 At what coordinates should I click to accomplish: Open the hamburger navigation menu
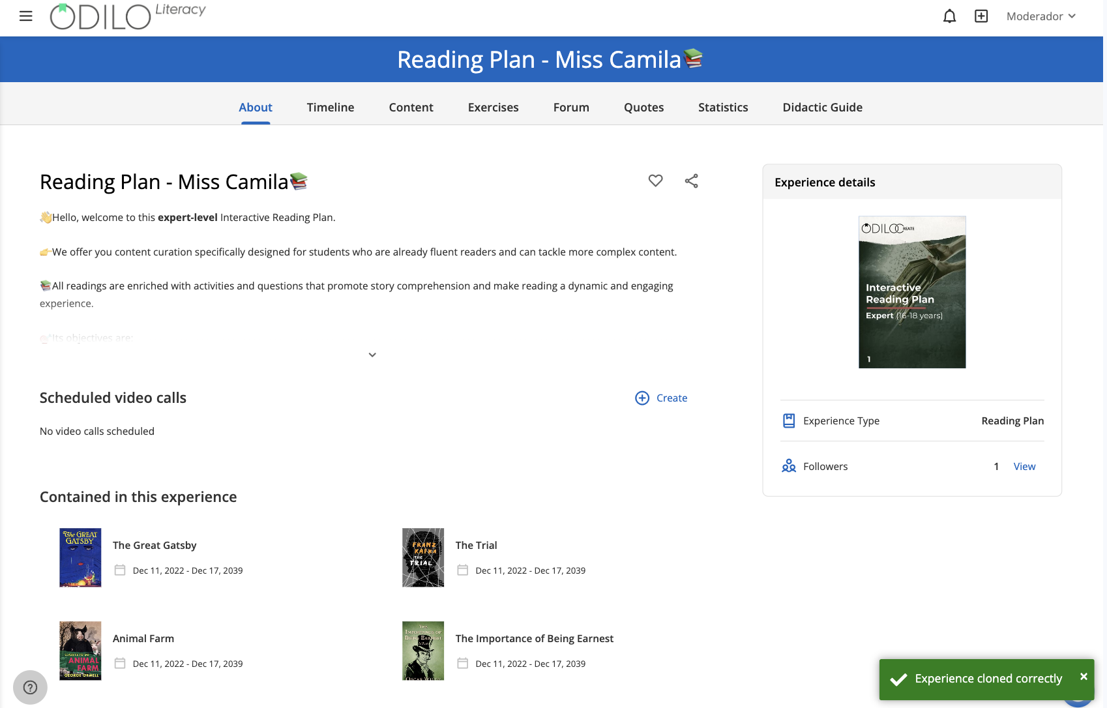26,16
